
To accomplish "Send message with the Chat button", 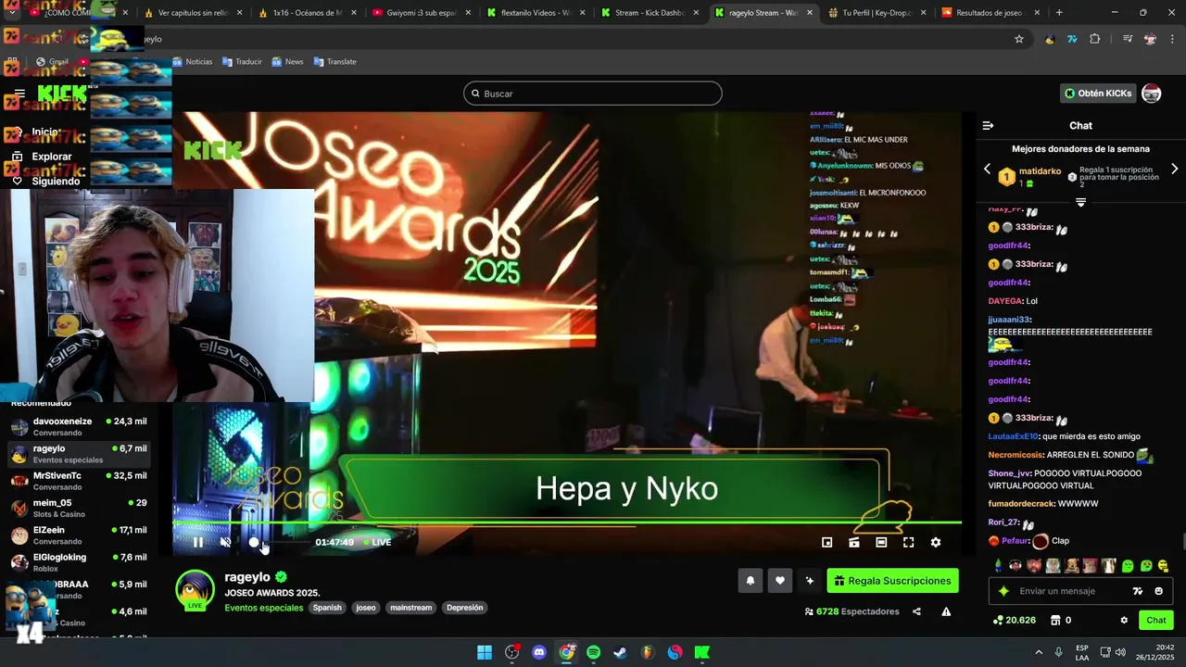I will [1156, 621].
